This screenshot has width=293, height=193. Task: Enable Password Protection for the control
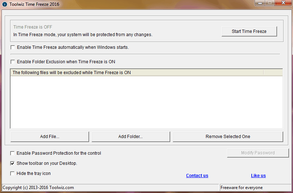tap(12, 153)
